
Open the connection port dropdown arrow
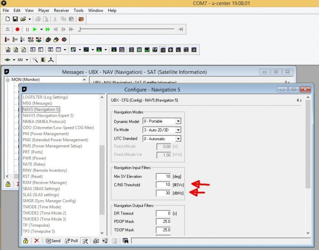[x=14, y=60]
